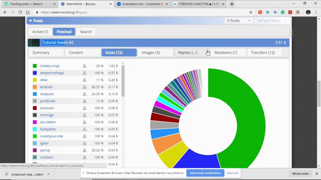Click the person icon next to sneaky-ninja
The width and height of the screenshot is (321, 180).
pyautogui.click(x=85, y=66)
